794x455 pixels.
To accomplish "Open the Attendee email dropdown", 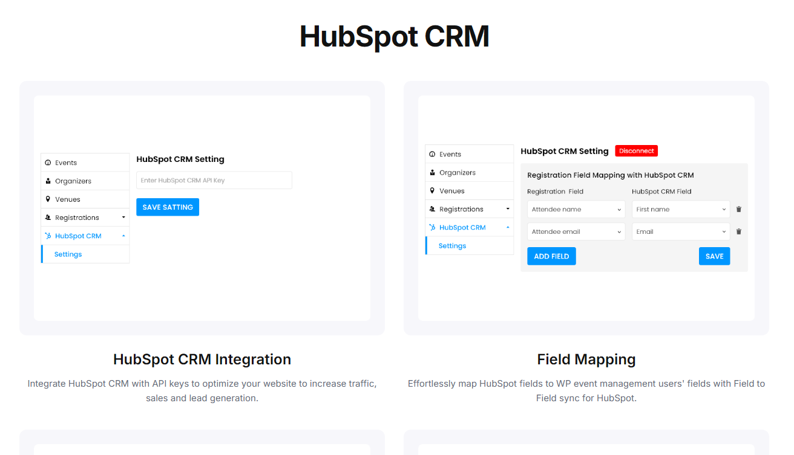I will point(576,231).
